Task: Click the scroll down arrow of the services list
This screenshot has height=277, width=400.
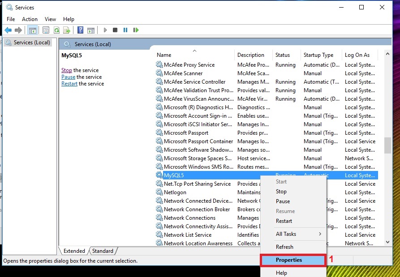Action: click(388, 242)
